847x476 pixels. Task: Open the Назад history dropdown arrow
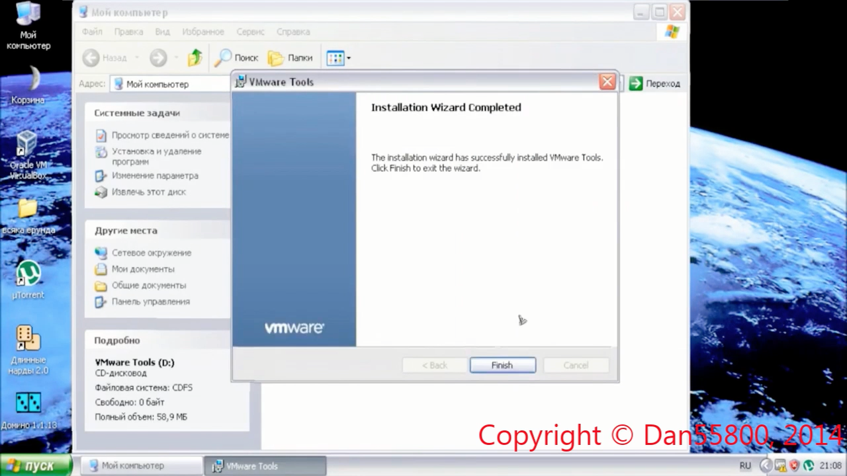(x=137, y=58)
